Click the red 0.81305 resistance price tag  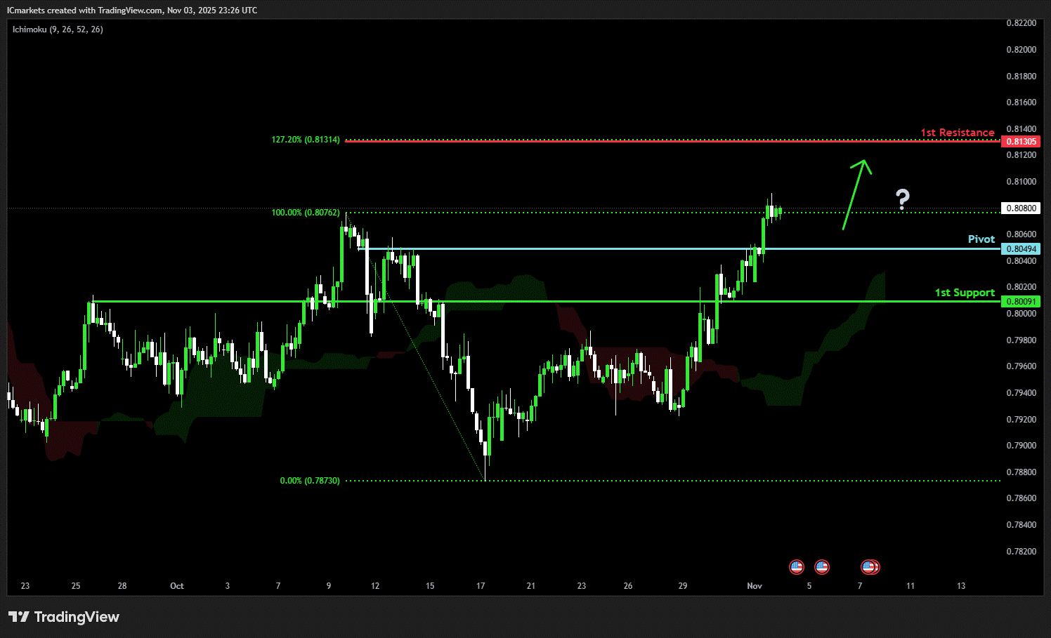tap(1021, 142)
